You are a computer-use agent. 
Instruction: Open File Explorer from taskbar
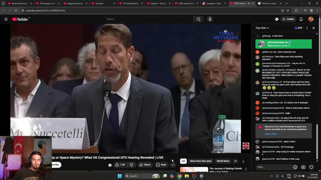coord(187,176)
